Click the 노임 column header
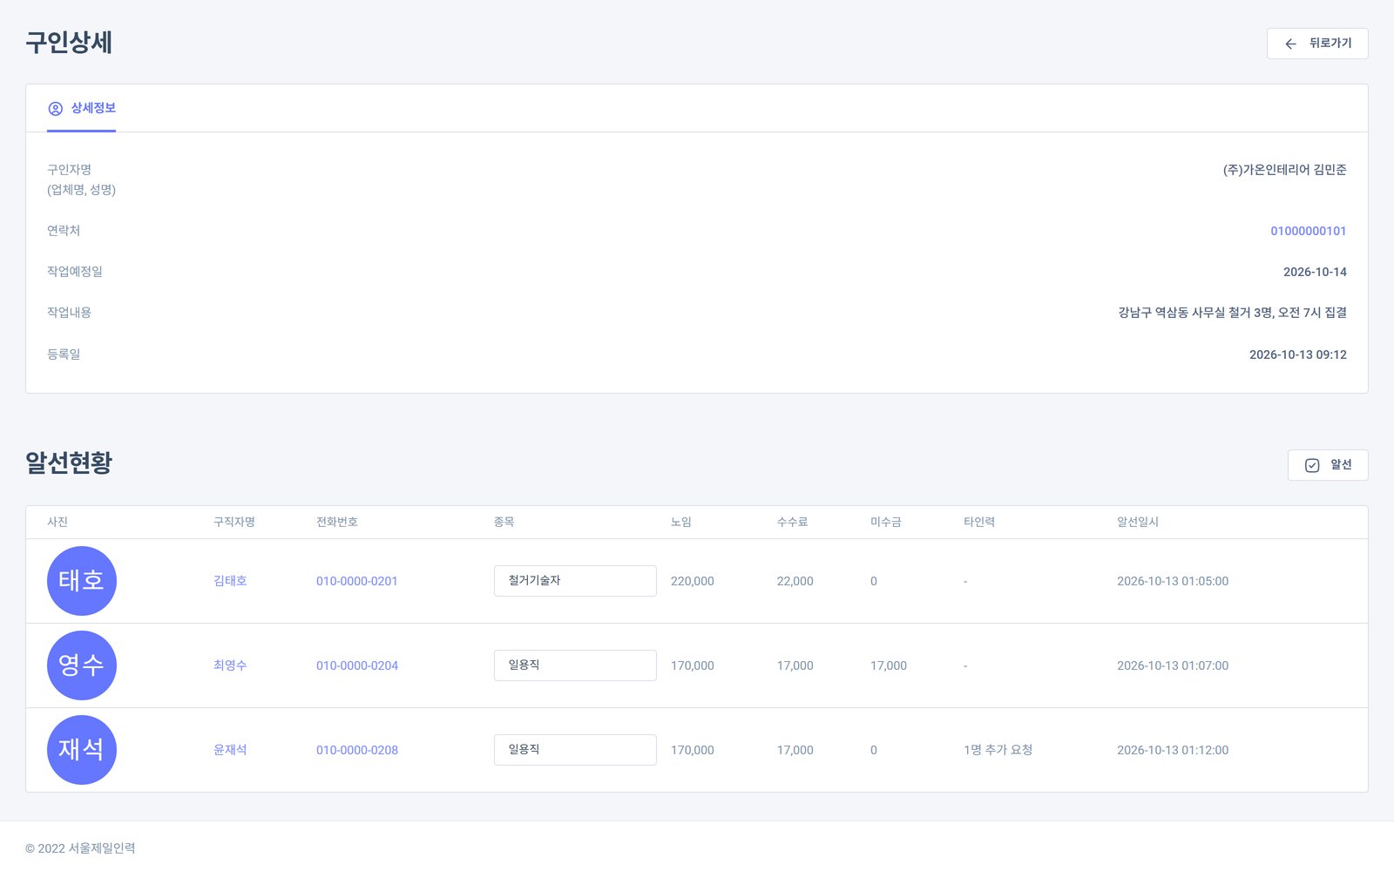Screen dimensions: 1394x871 tap(681, 522)
